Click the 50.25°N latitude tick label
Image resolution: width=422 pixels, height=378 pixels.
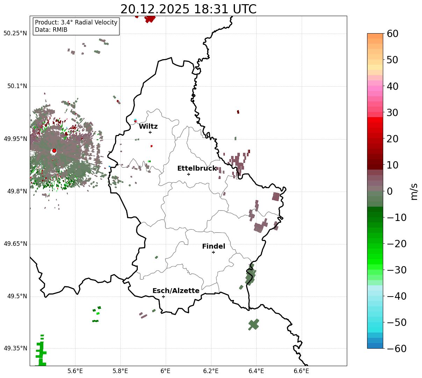[x=15, y=33]
